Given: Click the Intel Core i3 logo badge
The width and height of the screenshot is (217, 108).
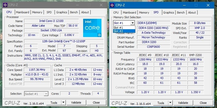Looking at the screenshot, I should [92, 28].
